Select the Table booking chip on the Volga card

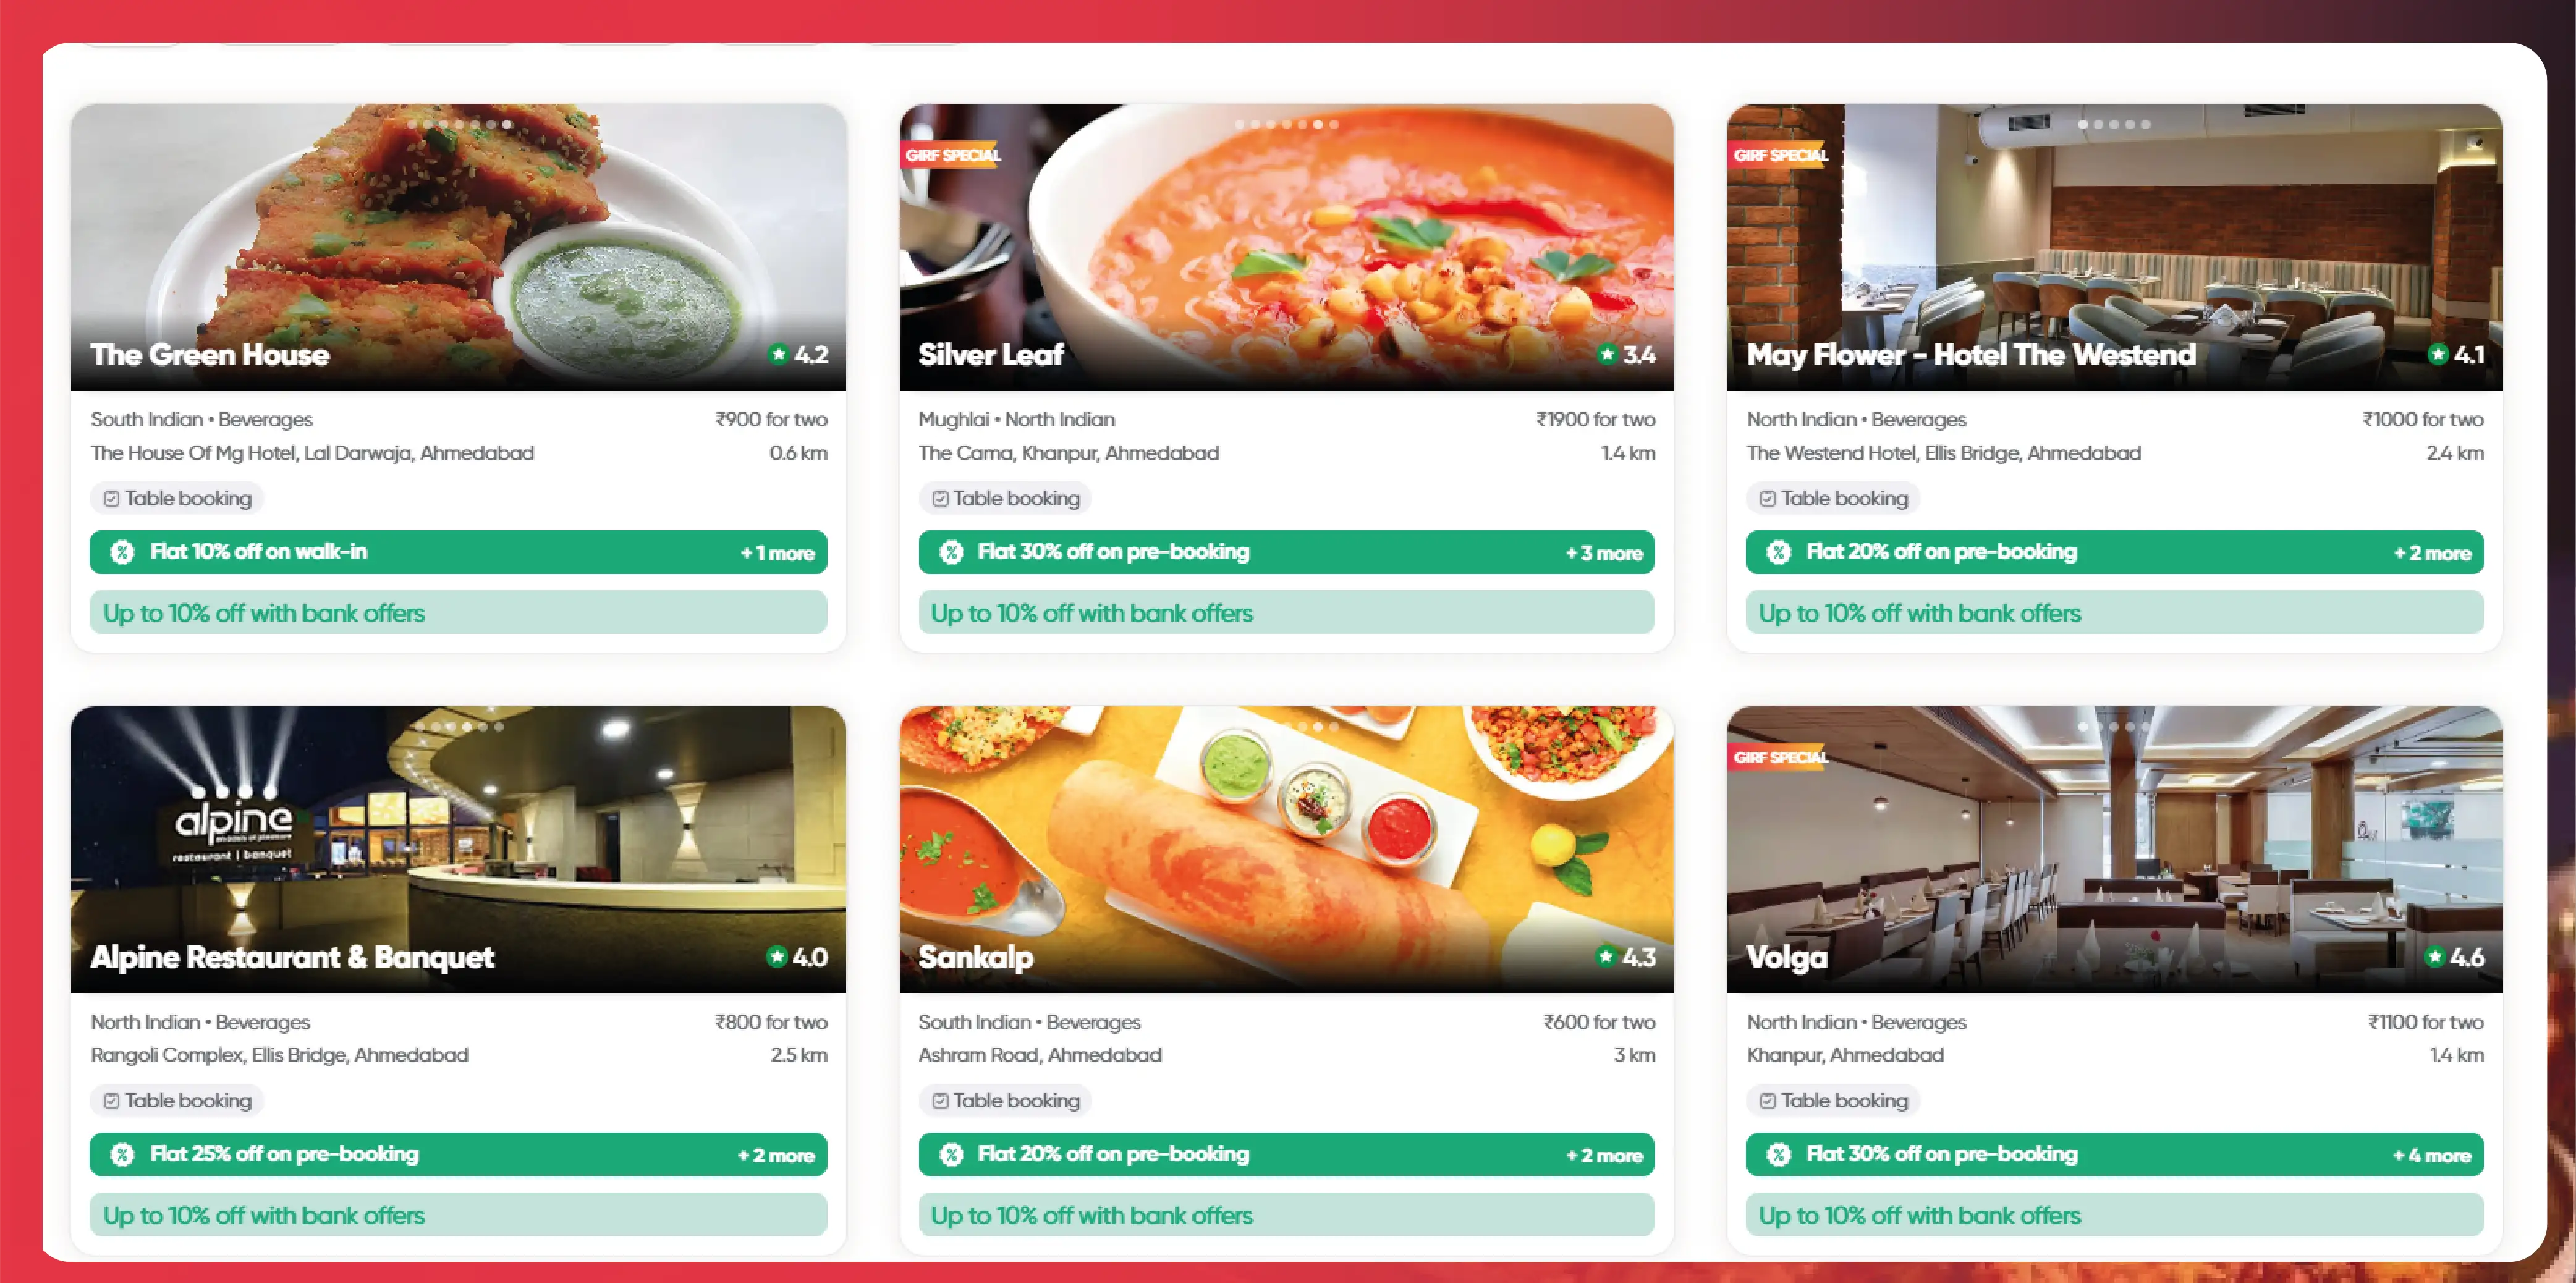[1834, 1101]
